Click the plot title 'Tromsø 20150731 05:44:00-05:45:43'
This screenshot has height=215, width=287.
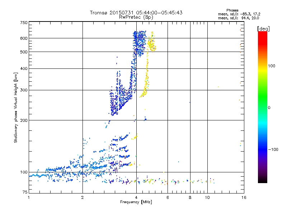(136, 13)
